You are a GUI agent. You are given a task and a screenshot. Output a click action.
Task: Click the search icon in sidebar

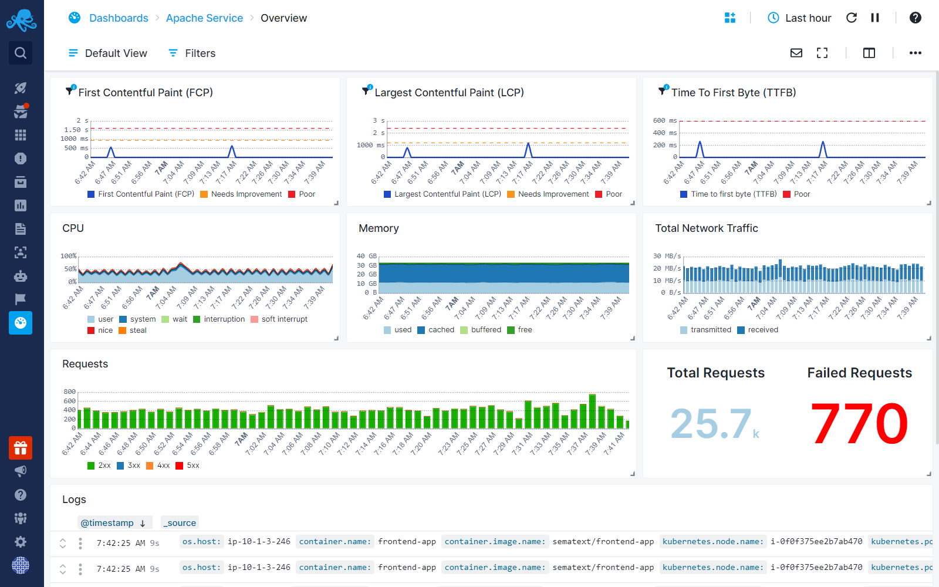pos(21,53)
